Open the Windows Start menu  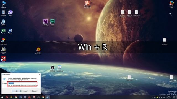2,97
